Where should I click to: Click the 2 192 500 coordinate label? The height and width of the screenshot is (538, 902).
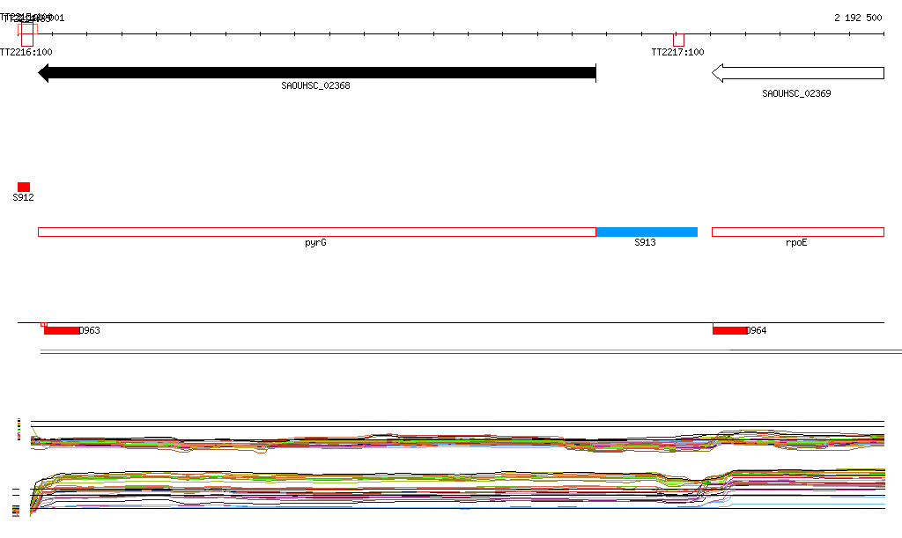click(x=858, y=18)
